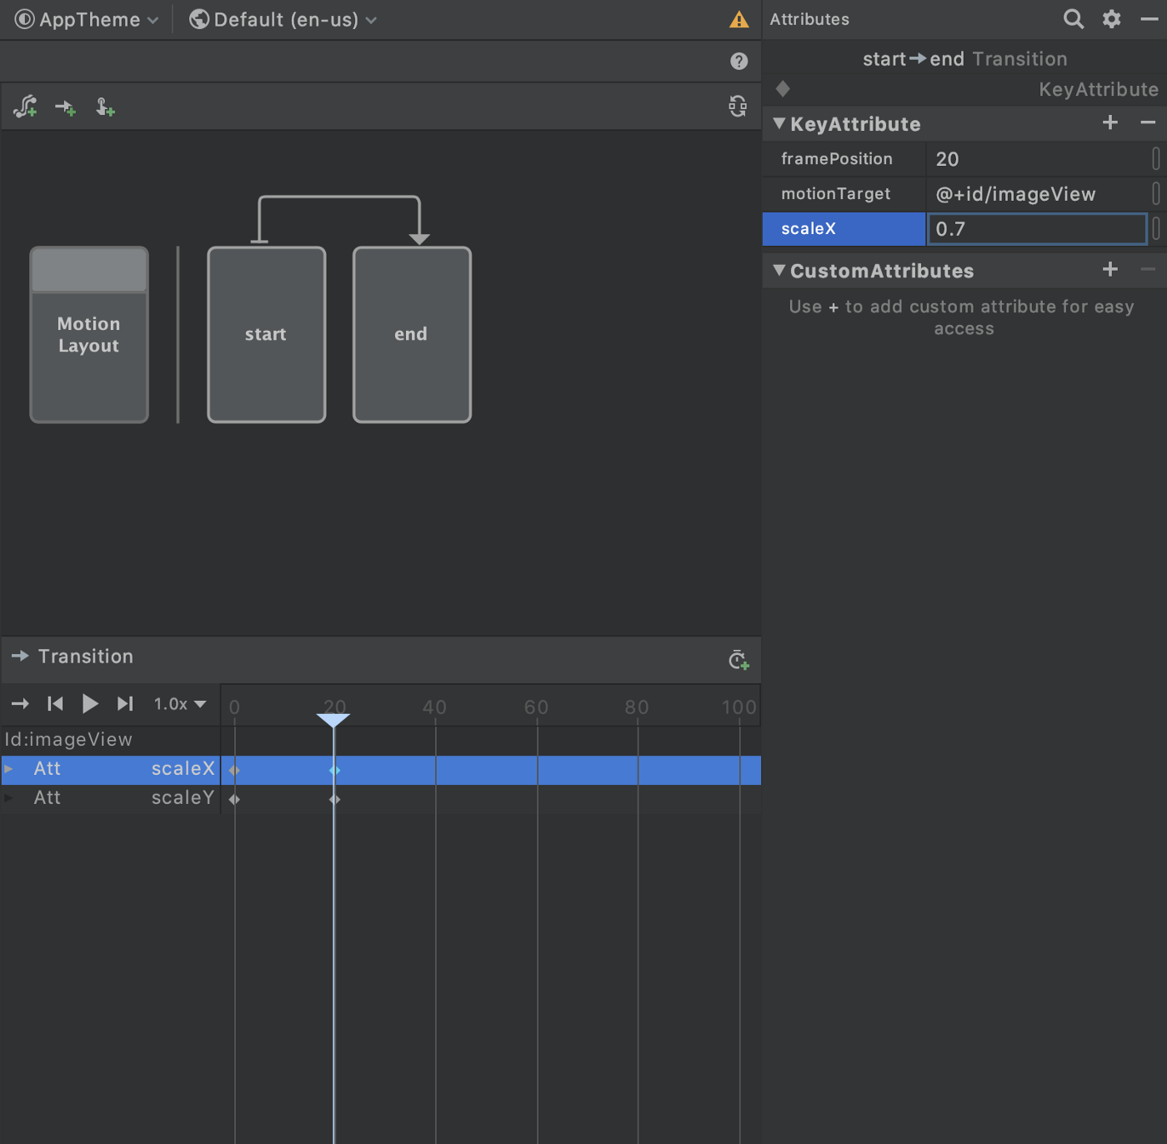This screenshot has width=1167, height=1144.
Task: Click the Create ConstraintSet icon
Action: (25, 107)
